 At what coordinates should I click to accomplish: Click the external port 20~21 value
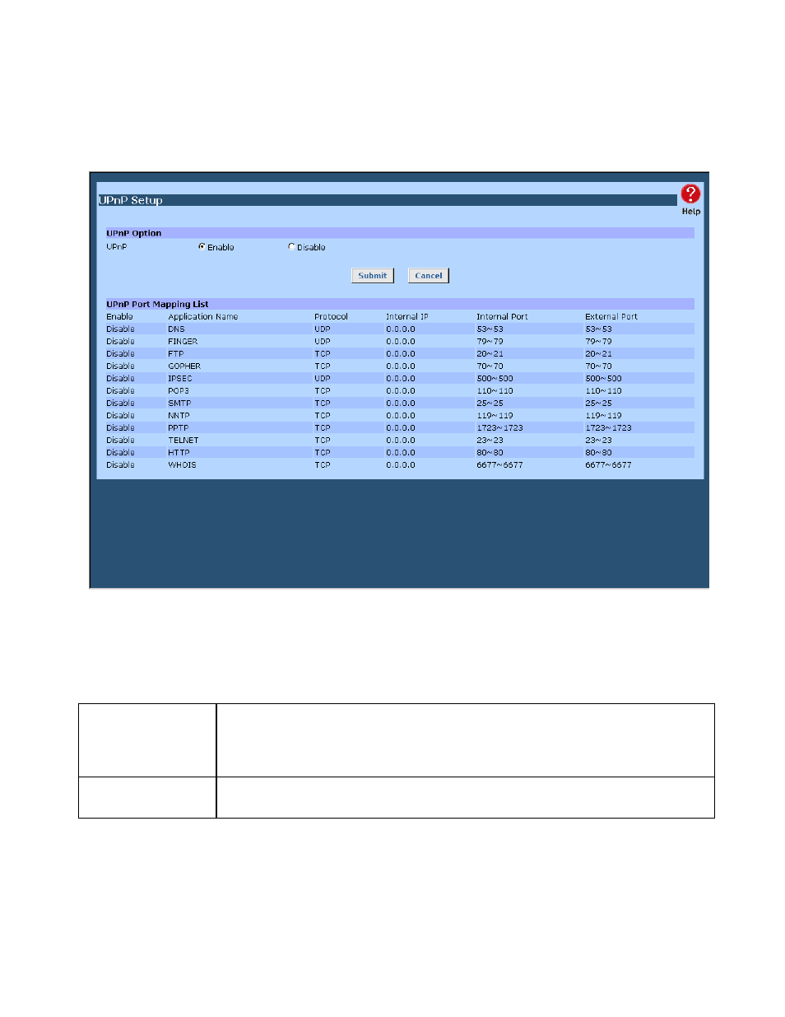click(598, 354)
